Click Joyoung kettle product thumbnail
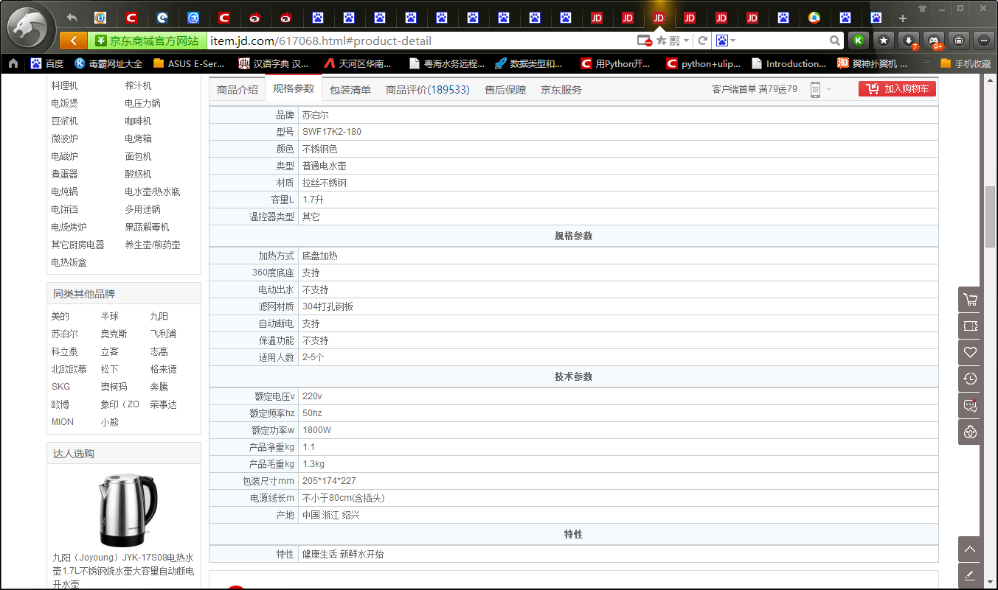The image size is (998, 590). 128,509
